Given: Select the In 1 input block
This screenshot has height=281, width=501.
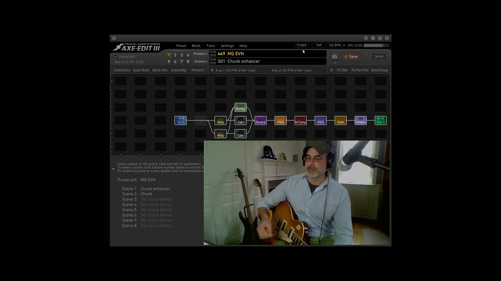Looking at the screenshot, I should click(180, 121).
